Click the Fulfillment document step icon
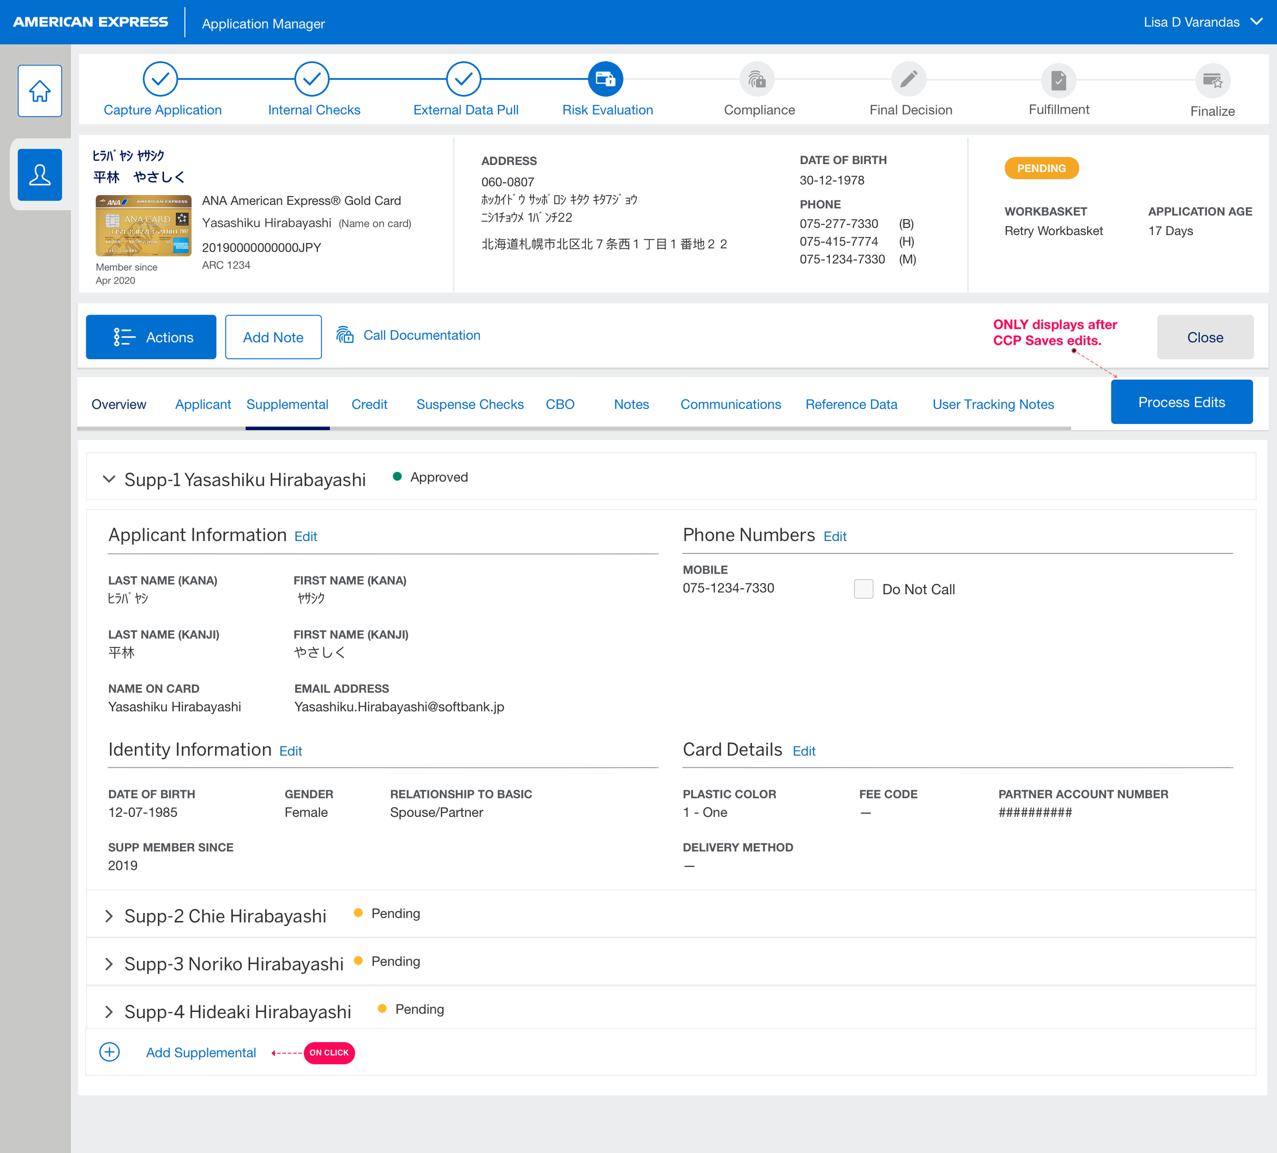The height and width of the screenshot is (1153, 1277). point(1058,80)
